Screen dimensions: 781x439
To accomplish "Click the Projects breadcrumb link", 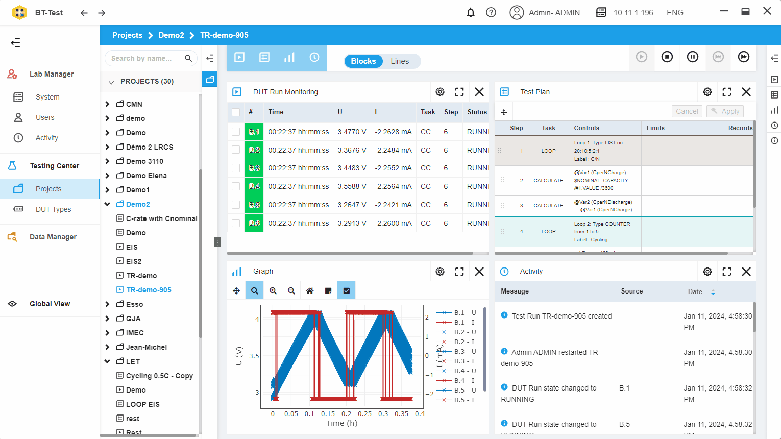I will [127, 35].
